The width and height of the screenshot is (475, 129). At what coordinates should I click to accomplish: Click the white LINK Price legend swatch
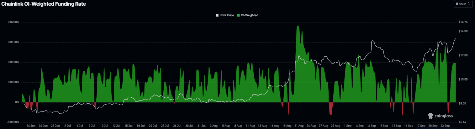pyautogui.click(x=217, y=15)
